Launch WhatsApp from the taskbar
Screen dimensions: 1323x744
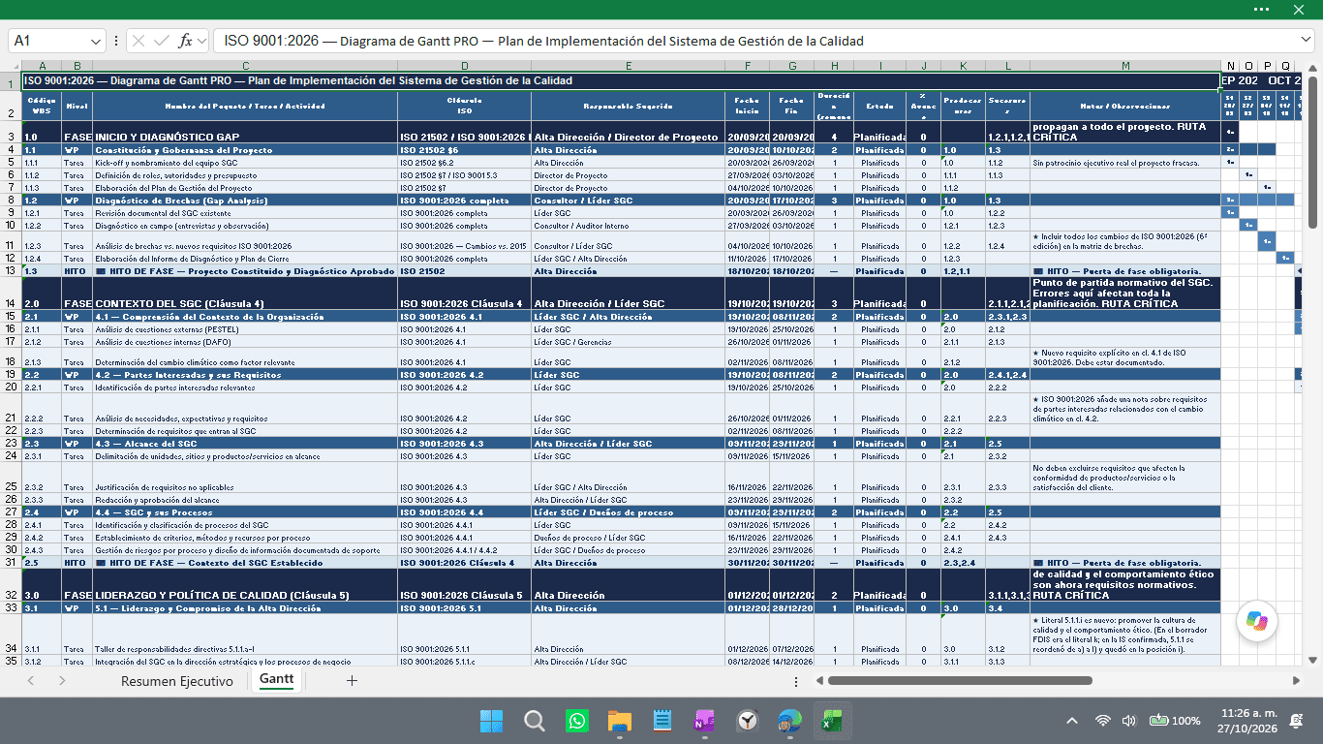[576, 721]
